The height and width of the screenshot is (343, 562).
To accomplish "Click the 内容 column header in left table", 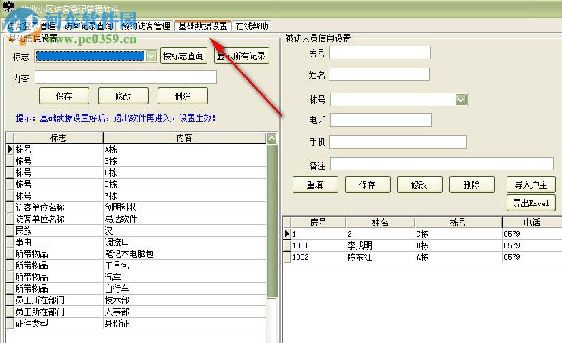I will (x=185, y=138).
